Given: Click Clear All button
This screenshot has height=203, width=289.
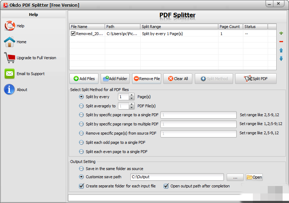Looking at the screenshot, I should [178, 79].
